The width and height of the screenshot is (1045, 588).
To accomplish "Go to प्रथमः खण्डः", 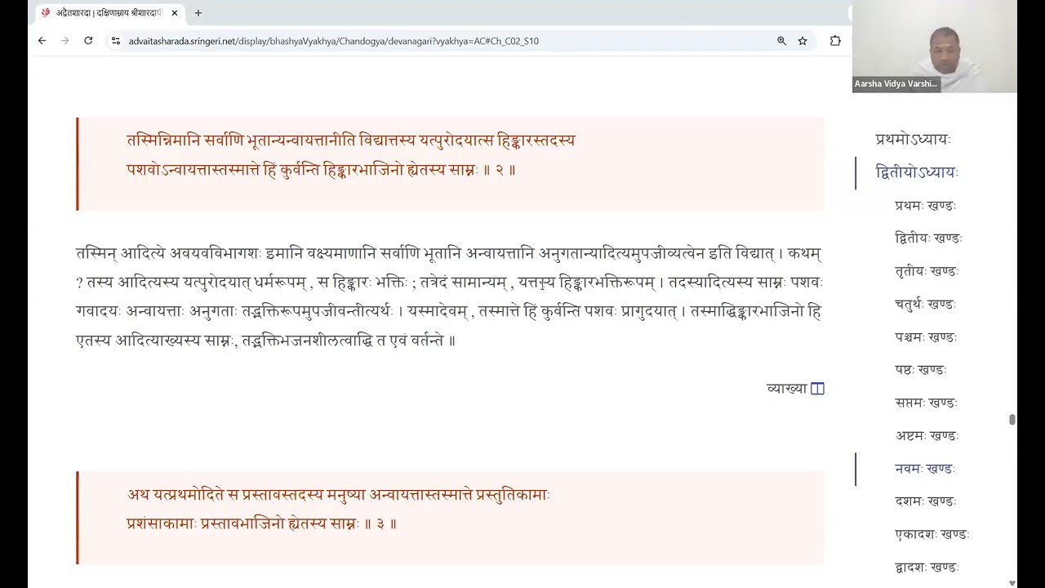I will [x=925, y=206].
